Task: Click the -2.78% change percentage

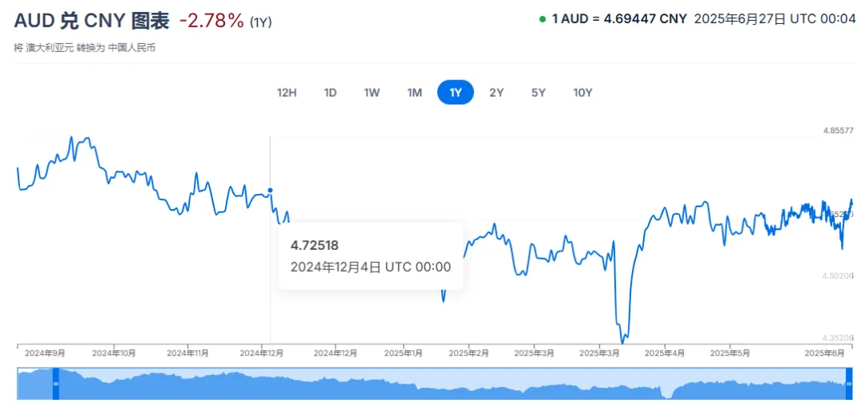Action: pyautogui.click(x=211, y=21)
